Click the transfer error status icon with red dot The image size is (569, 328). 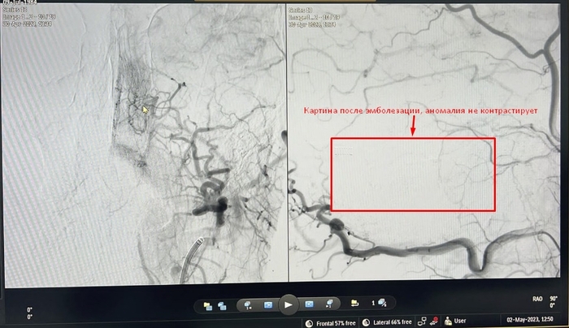coord(434,321)
